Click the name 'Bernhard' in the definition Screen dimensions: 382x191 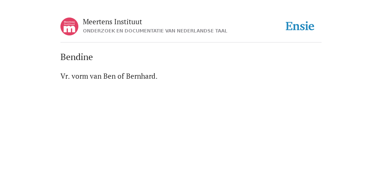[141, 76]
